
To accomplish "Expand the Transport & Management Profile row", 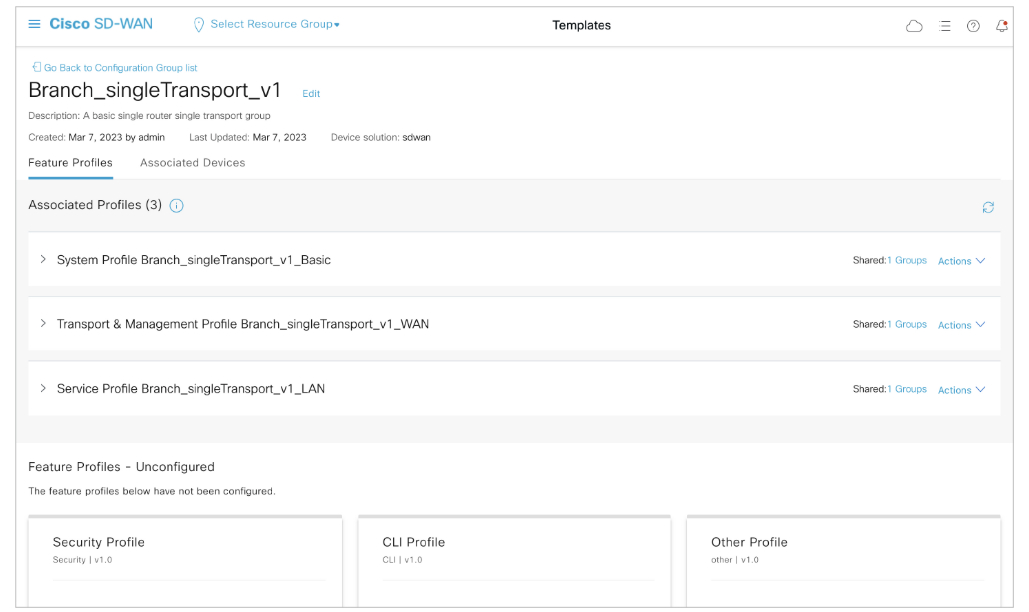I will pyautogui.click(x=43, y=323).
